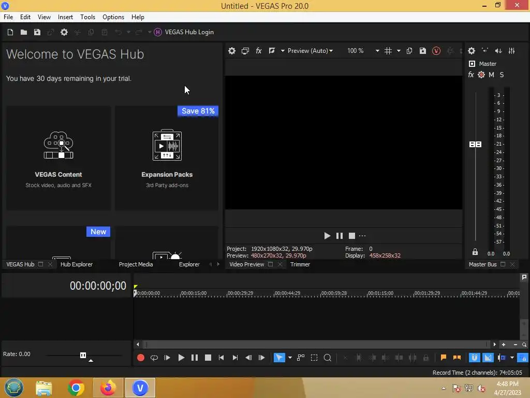Toggle automatic crossfades button
The image size is (530, 398).
click(x=488, y=358)
